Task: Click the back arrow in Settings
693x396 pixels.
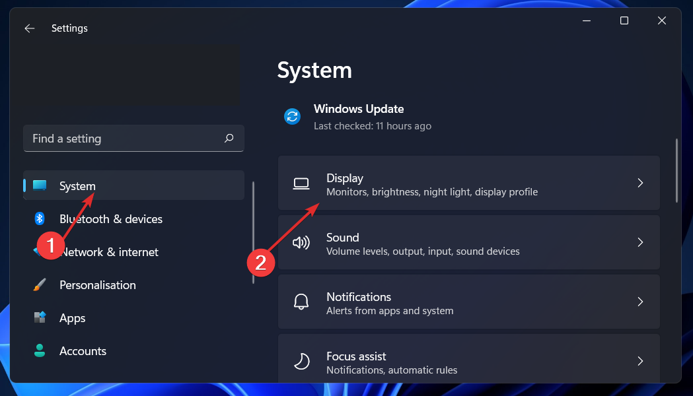Action: (x=29, y=28)
